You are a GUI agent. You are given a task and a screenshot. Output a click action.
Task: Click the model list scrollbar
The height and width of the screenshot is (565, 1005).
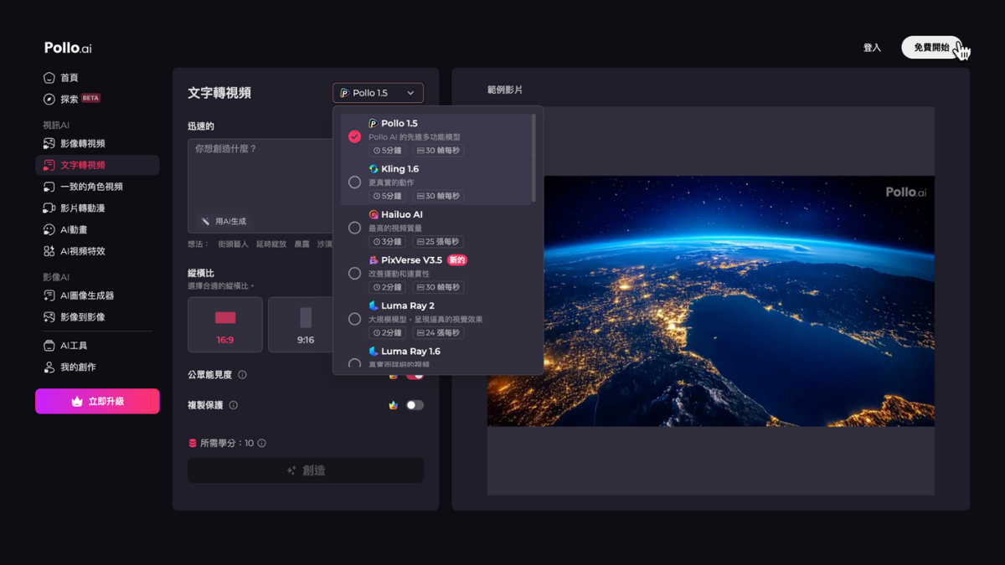[533, 159]
